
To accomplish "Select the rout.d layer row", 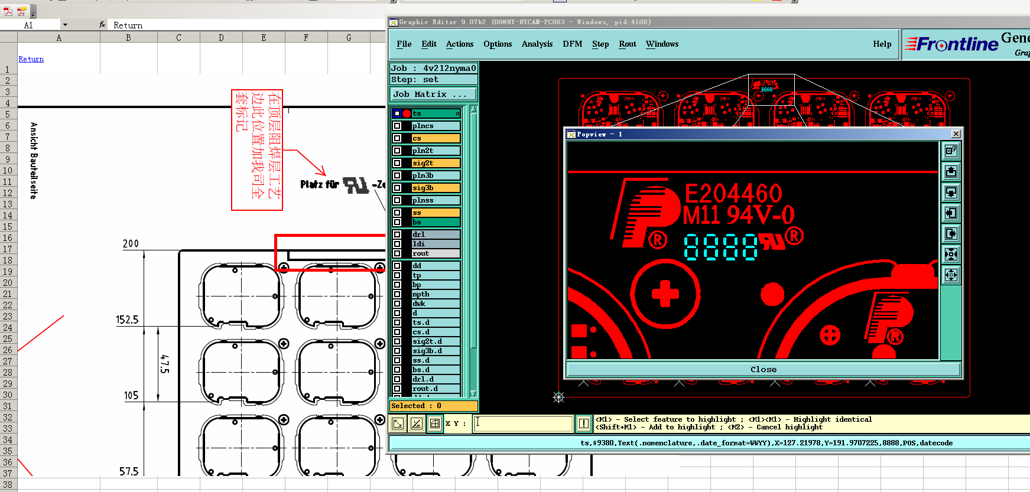I will (426, 389).
